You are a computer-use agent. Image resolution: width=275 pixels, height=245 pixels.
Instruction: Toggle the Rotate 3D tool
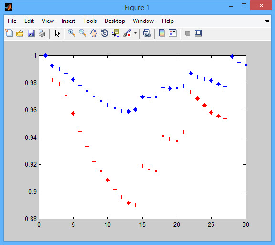click(x=105, y=33)
